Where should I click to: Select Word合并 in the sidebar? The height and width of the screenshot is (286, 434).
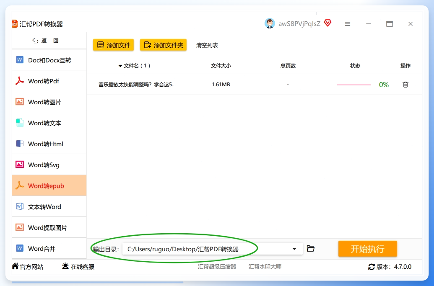(x=49, y=248)
